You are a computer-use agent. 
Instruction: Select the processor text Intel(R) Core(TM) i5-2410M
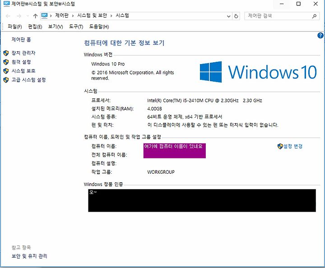pyautogui.click(x=175, y=101)
